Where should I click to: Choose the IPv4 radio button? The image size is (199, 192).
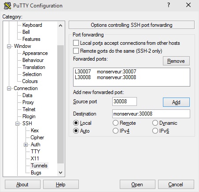115,131
